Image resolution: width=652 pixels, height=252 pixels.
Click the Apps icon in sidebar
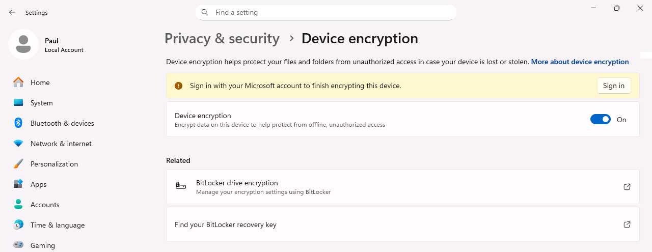18,184
